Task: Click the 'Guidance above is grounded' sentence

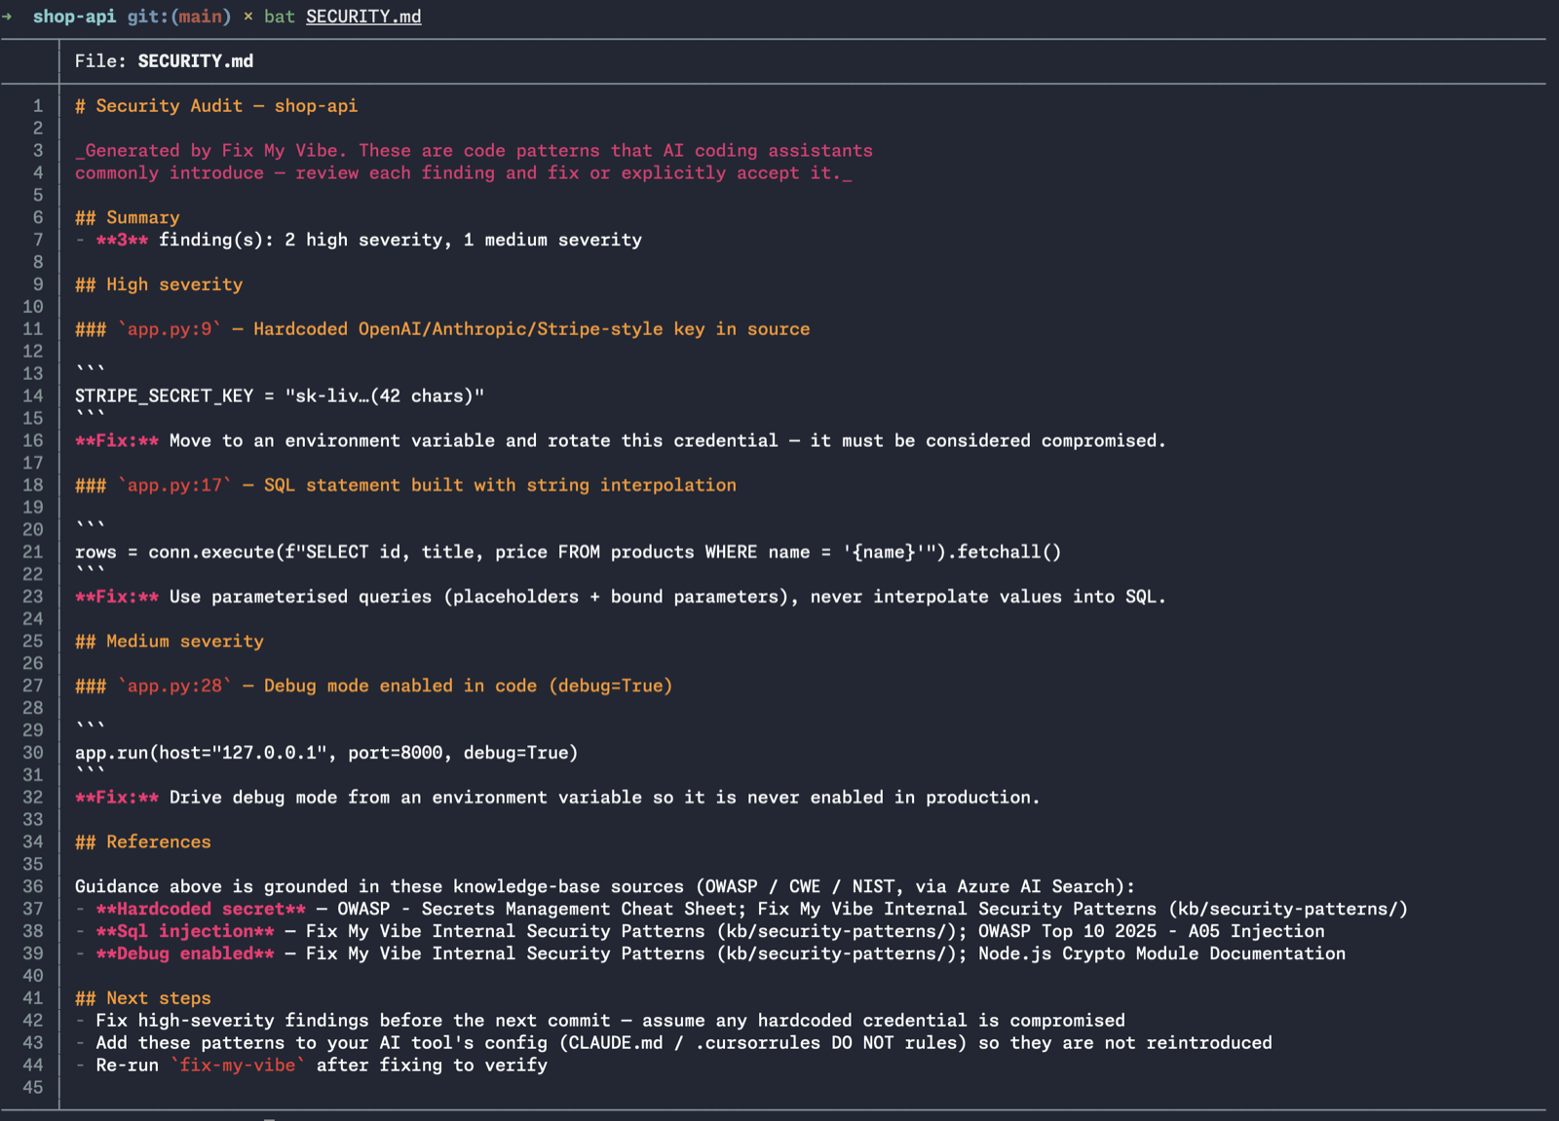Action: 605,887
